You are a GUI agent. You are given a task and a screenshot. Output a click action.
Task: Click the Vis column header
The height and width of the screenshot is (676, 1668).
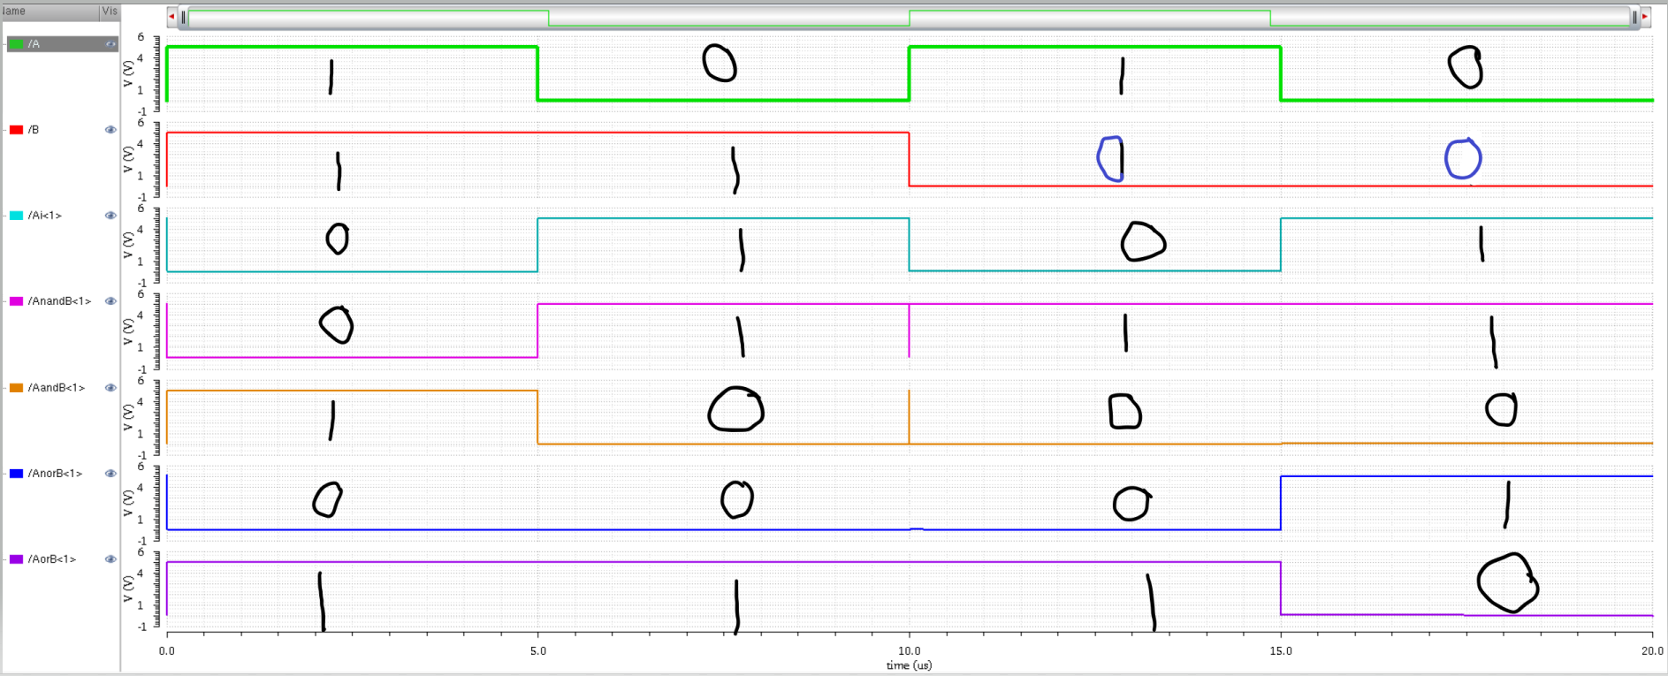[110, 11]
